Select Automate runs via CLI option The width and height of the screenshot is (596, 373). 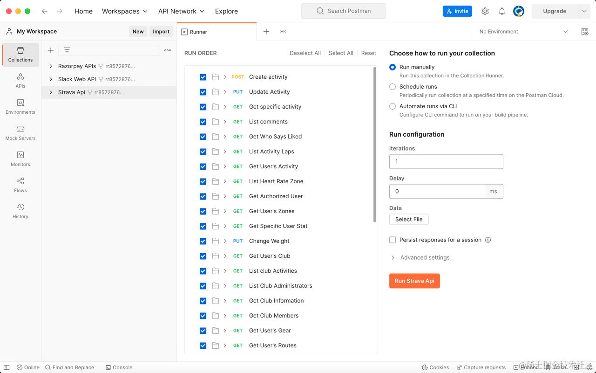point(393,106)
